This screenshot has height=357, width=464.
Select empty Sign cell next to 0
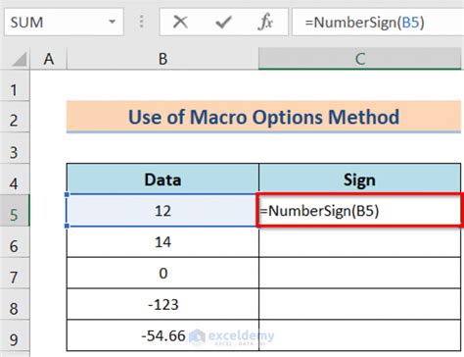coord(360,273)
